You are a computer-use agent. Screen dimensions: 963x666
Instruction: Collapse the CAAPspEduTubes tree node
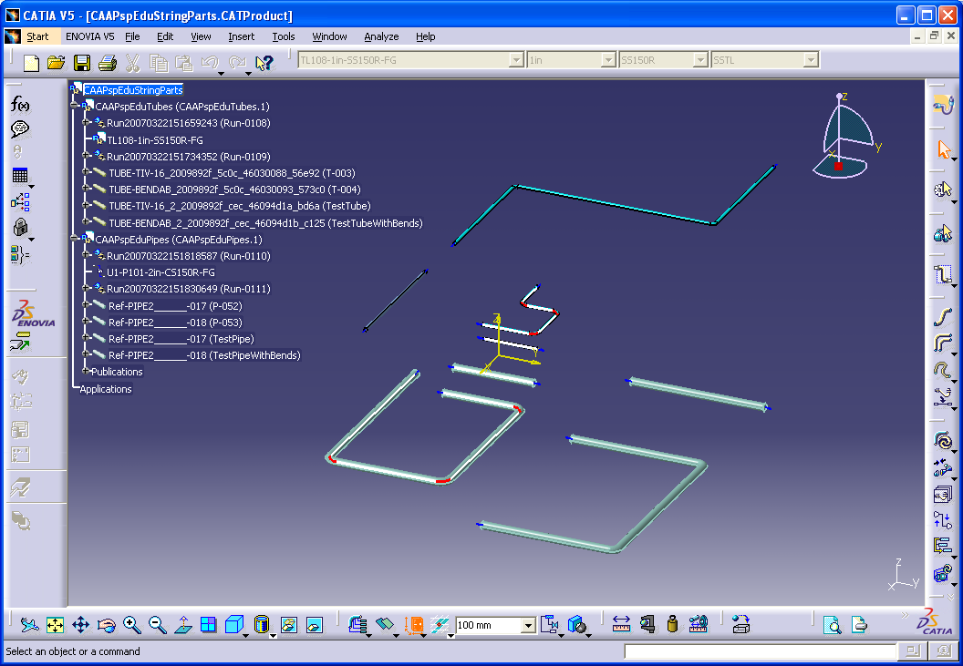tap(76, 107)
